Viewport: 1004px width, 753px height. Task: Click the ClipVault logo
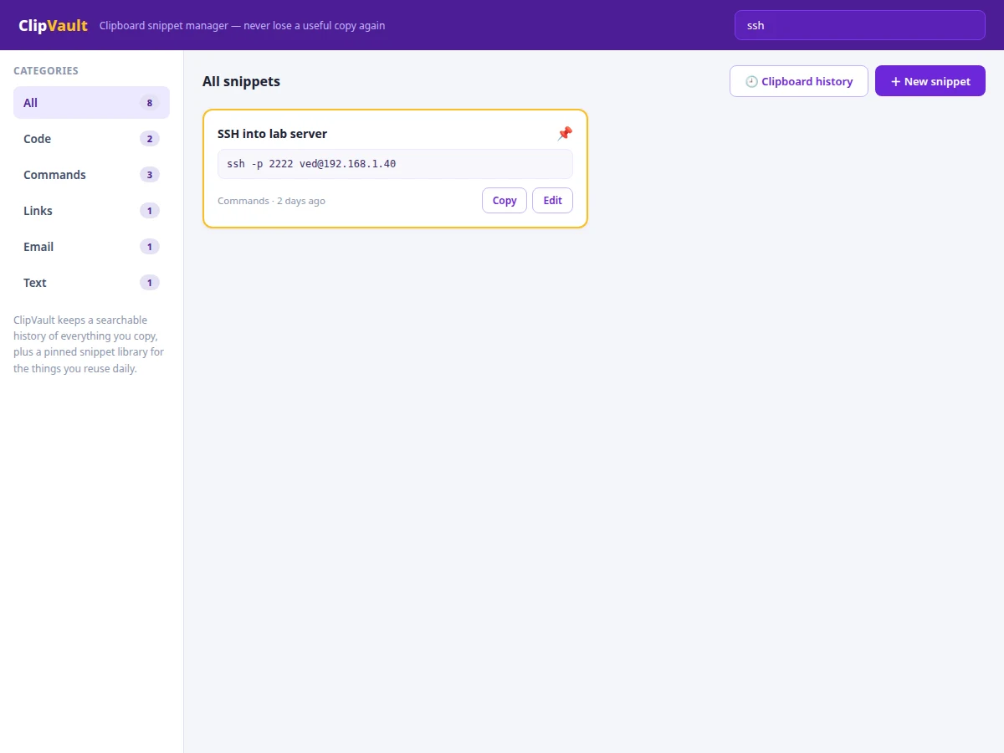point(53,25)
